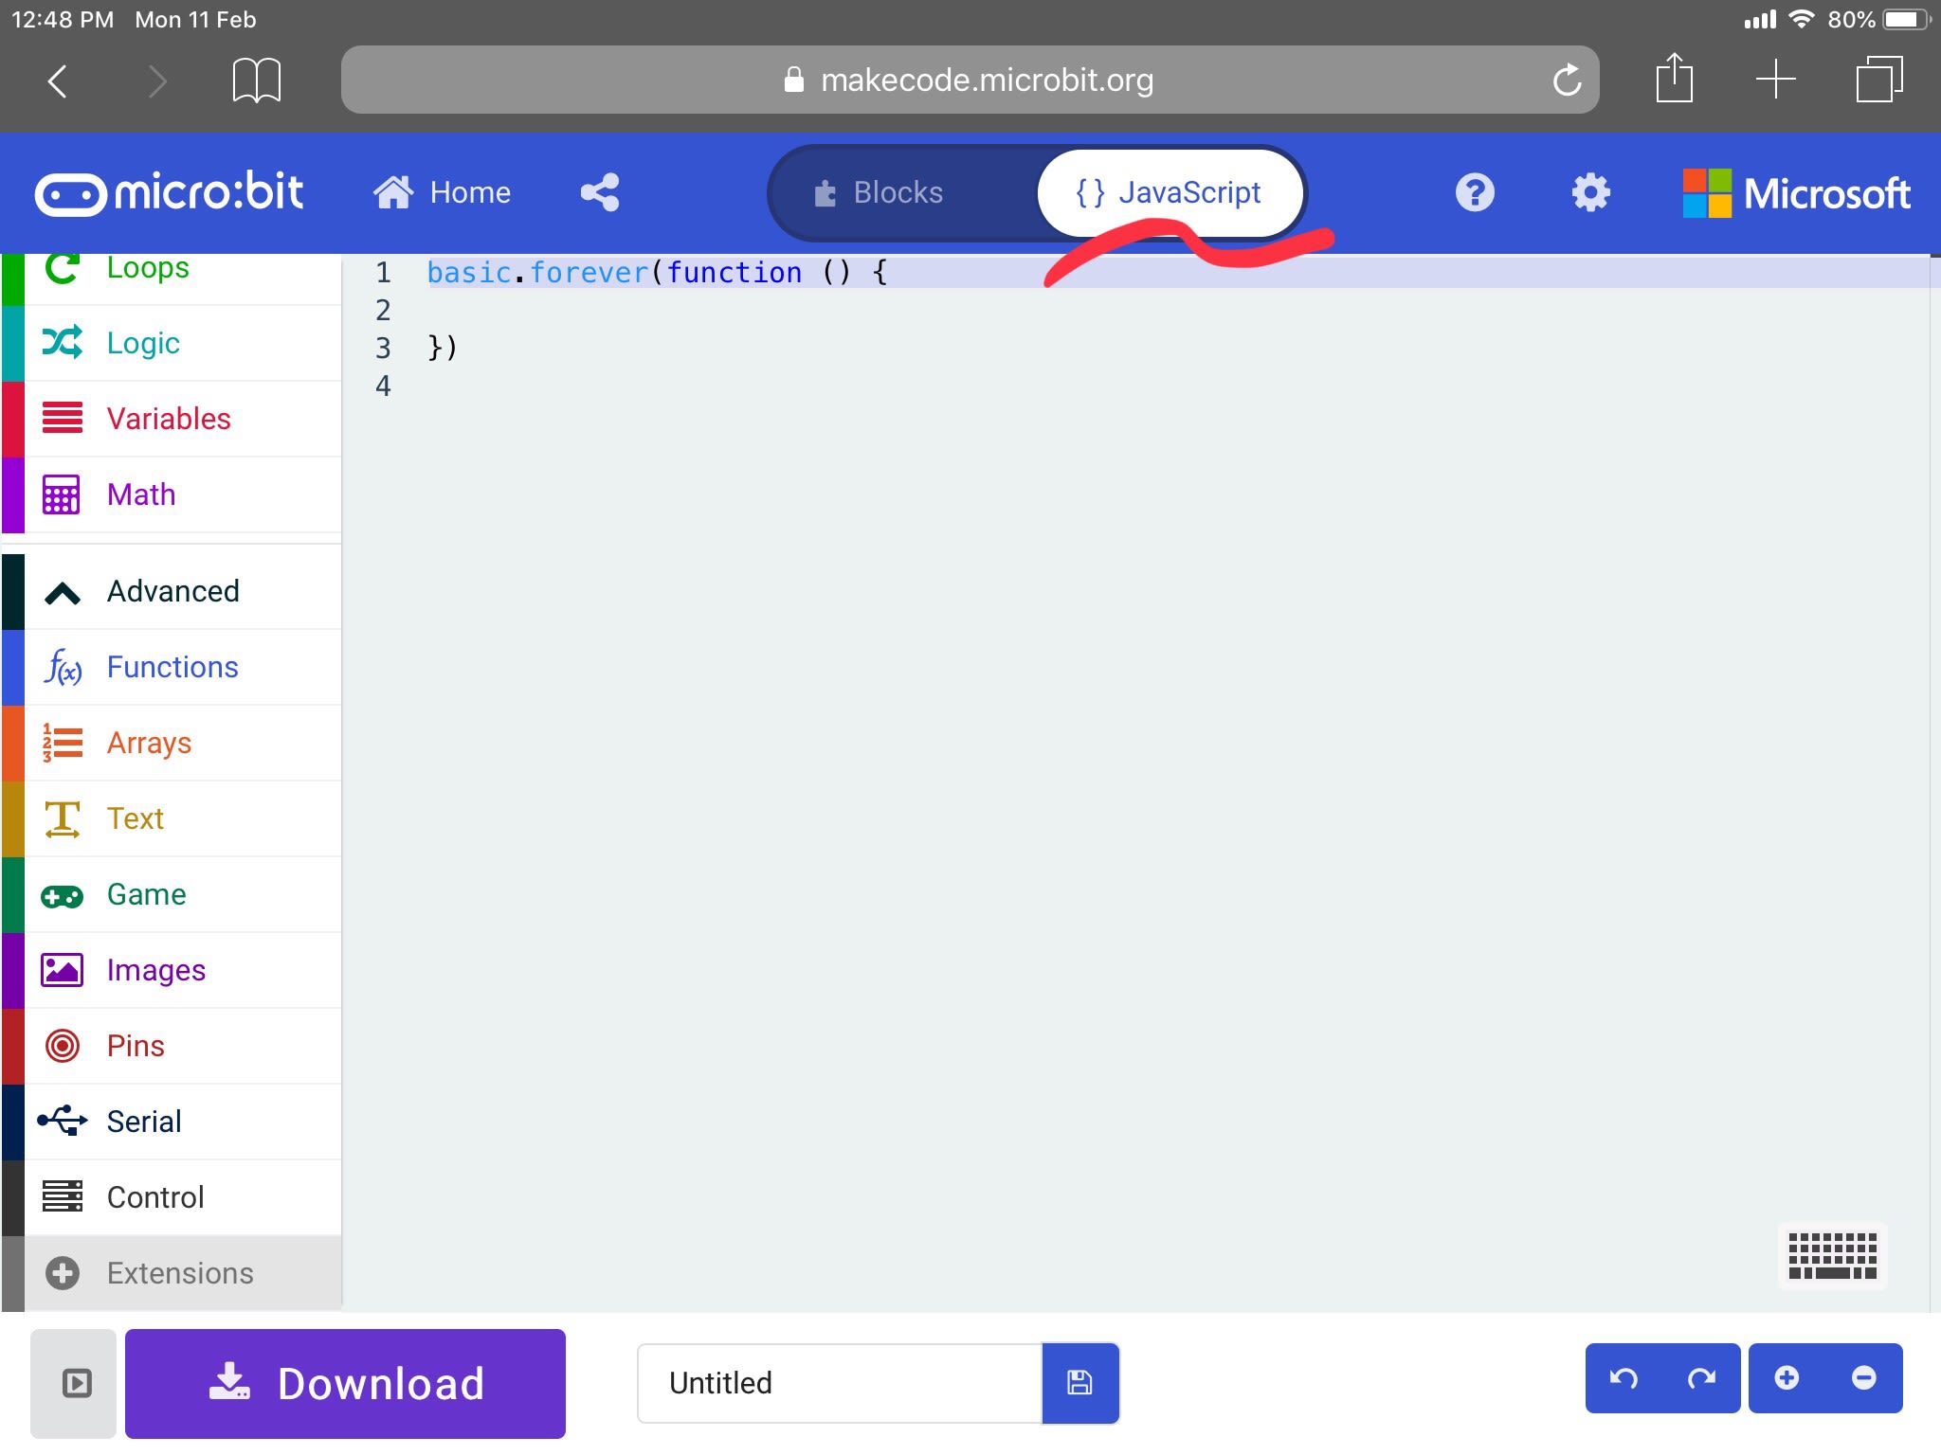
Task: Open the settings gear menu
Action: point(1590,193)
